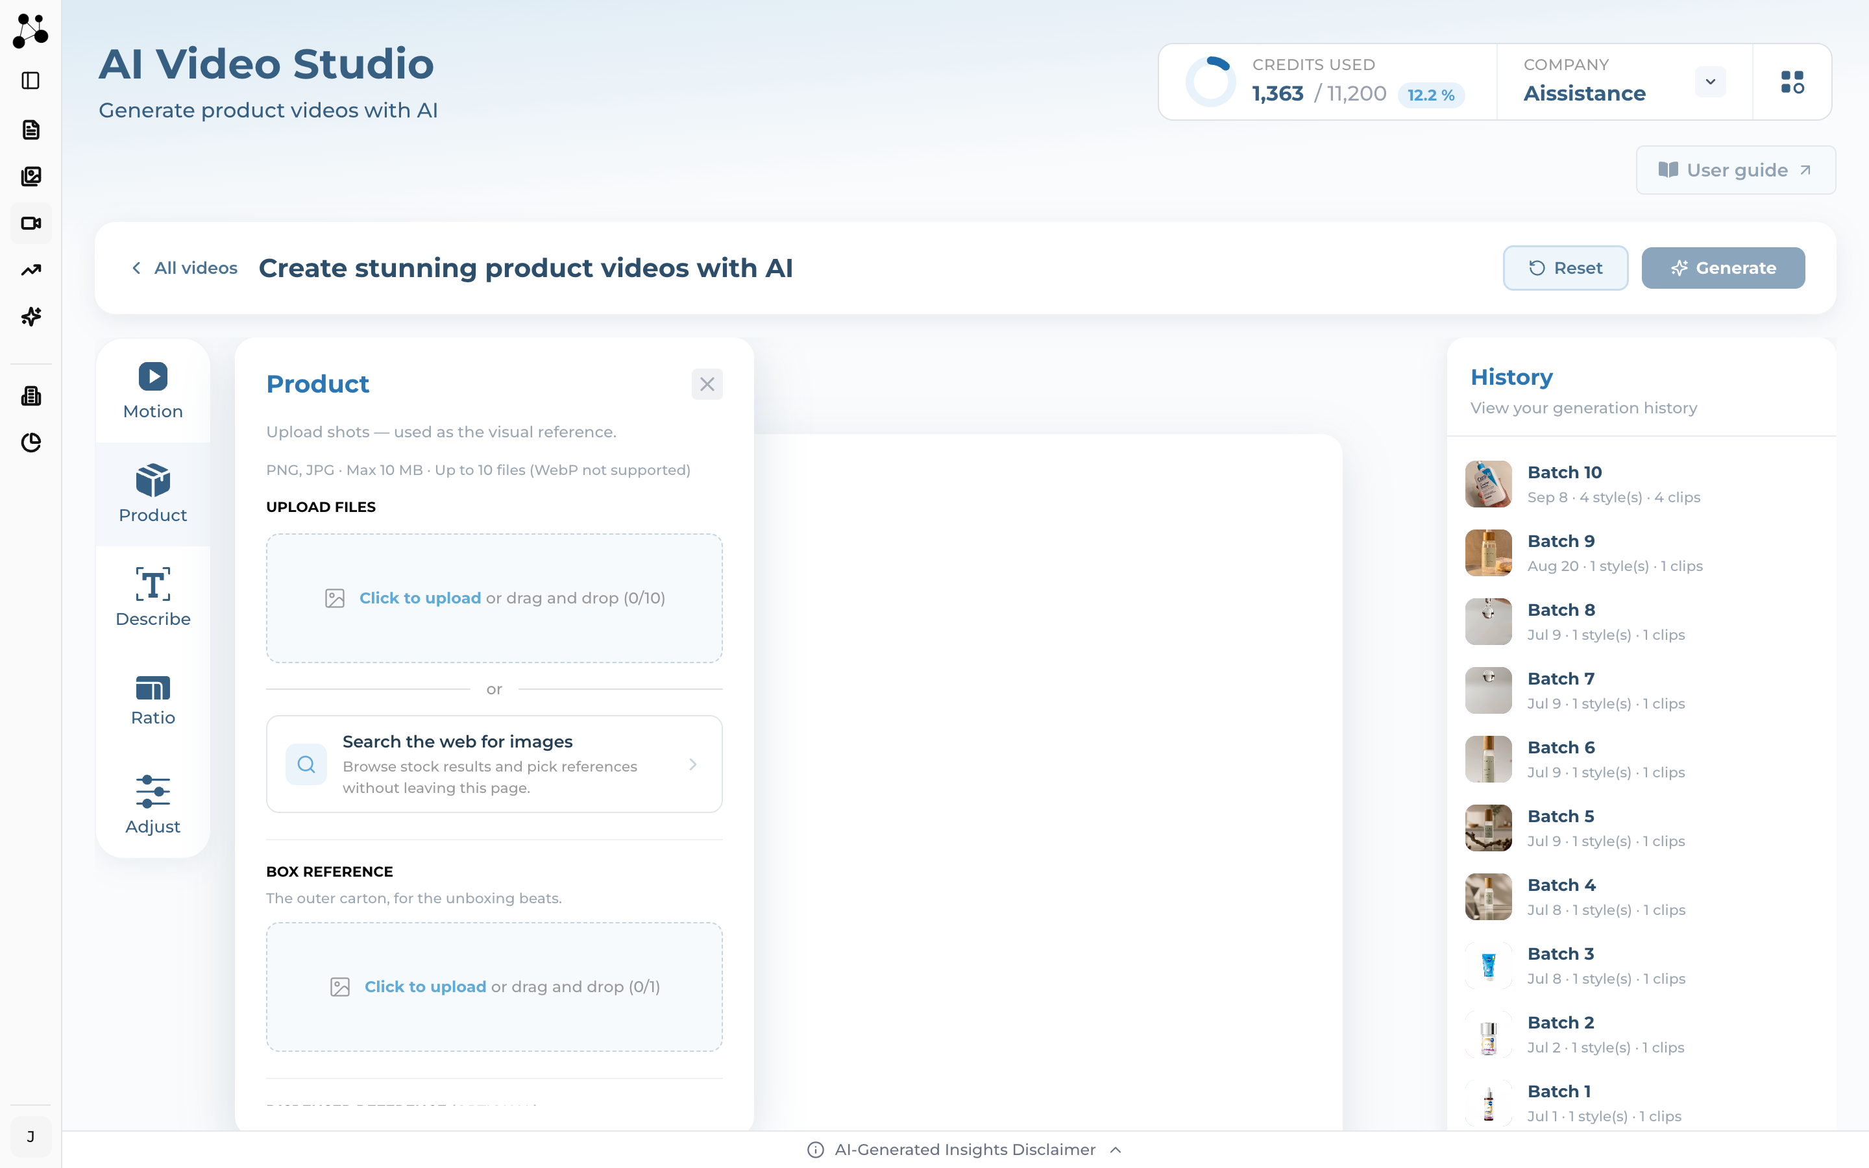Expand the Aissistance company dropdown

[1710, 82]
